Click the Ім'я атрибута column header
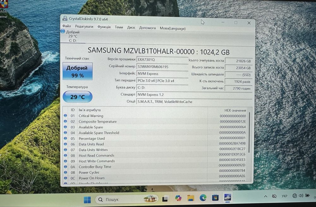Viewport: 316px width, 207px height. click(x=89, y=110)
